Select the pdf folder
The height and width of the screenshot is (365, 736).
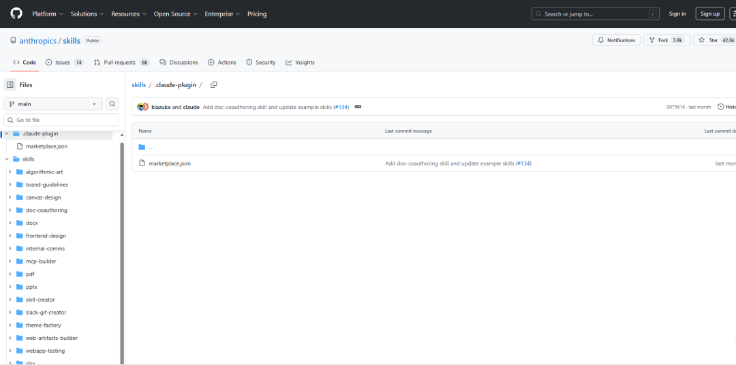pyautogui.click(x=30, y=274)
